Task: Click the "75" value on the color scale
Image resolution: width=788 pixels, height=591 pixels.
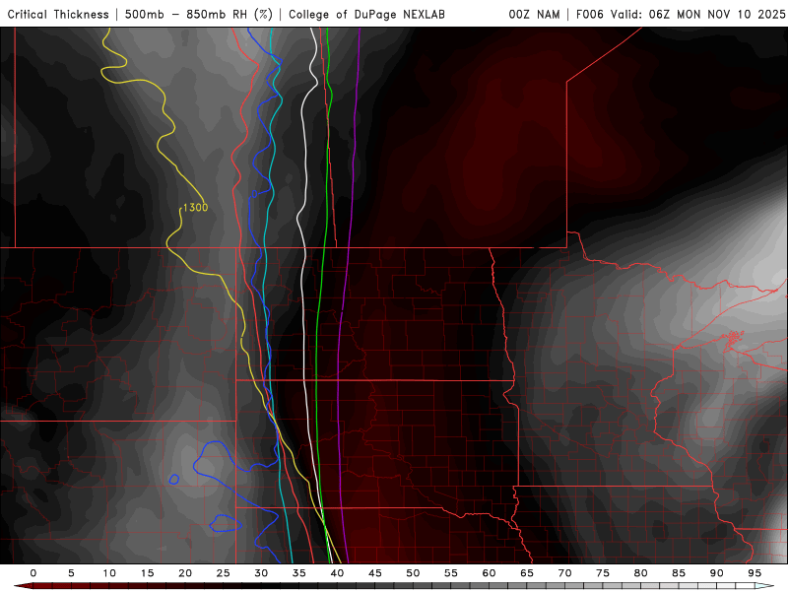Action: tap(603, 573)
